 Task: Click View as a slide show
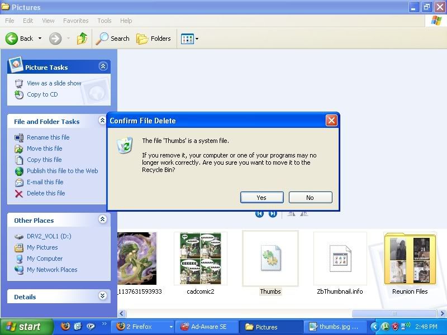[x=54, y=83]
